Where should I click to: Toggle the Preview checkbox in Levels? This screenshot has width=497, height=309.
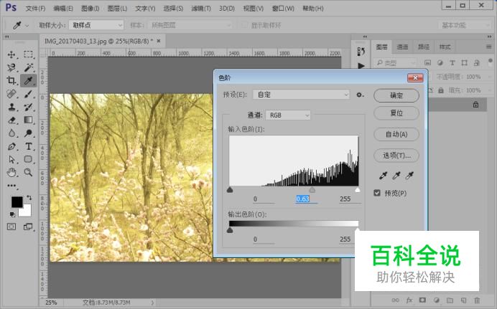(377, 193)
